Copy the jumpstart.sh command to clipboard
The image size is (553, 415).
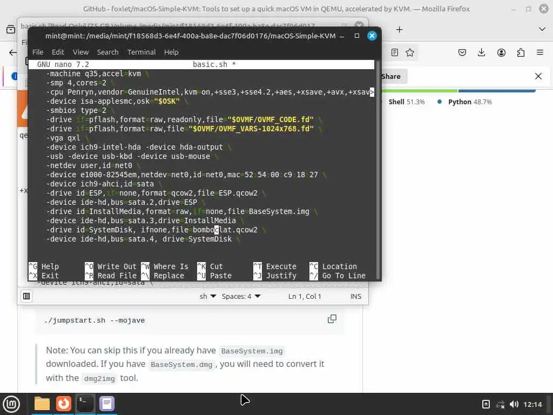[332, 319]
